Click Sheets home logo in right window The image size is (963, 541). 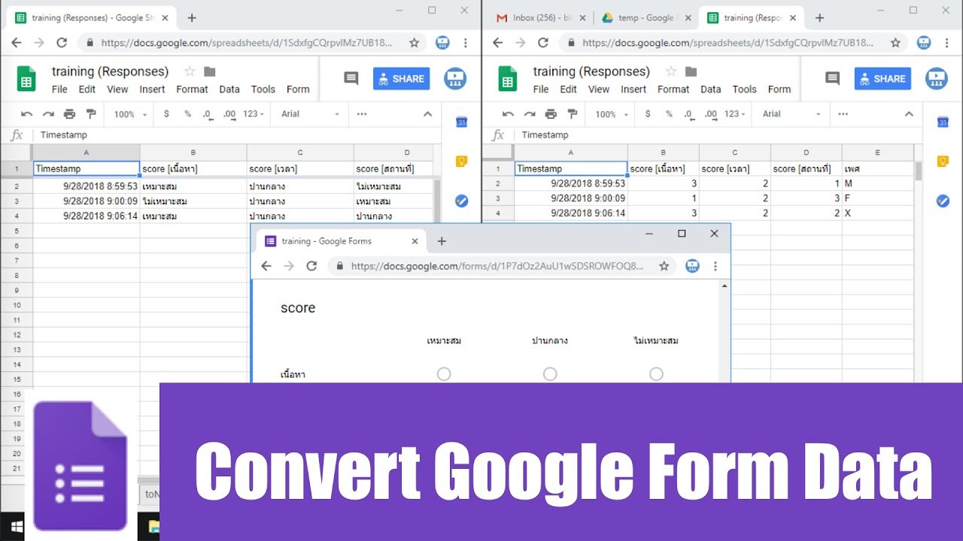pos(508,79)
